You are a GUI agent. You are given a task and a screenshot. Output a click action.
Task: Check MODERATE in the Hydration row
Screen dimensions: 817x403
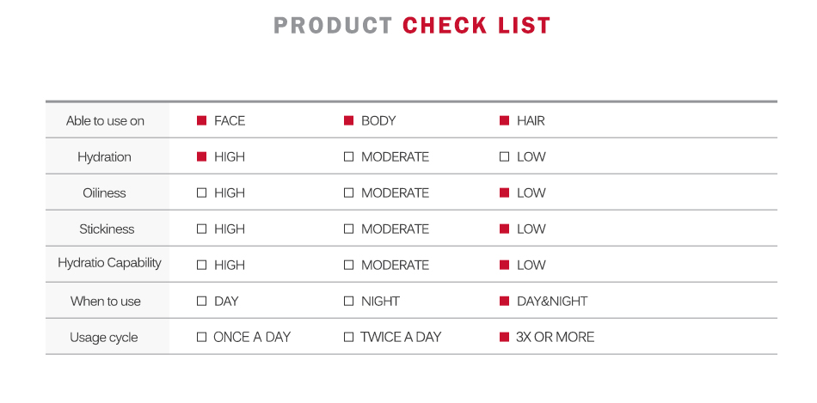[349, 157]
